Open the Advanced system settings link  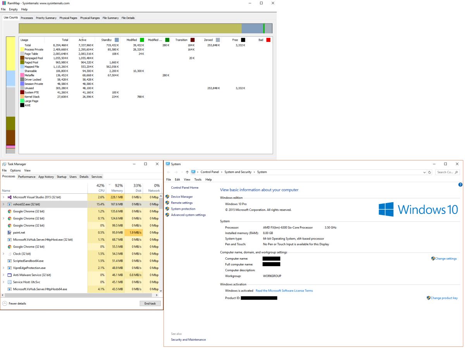point(188,215)
